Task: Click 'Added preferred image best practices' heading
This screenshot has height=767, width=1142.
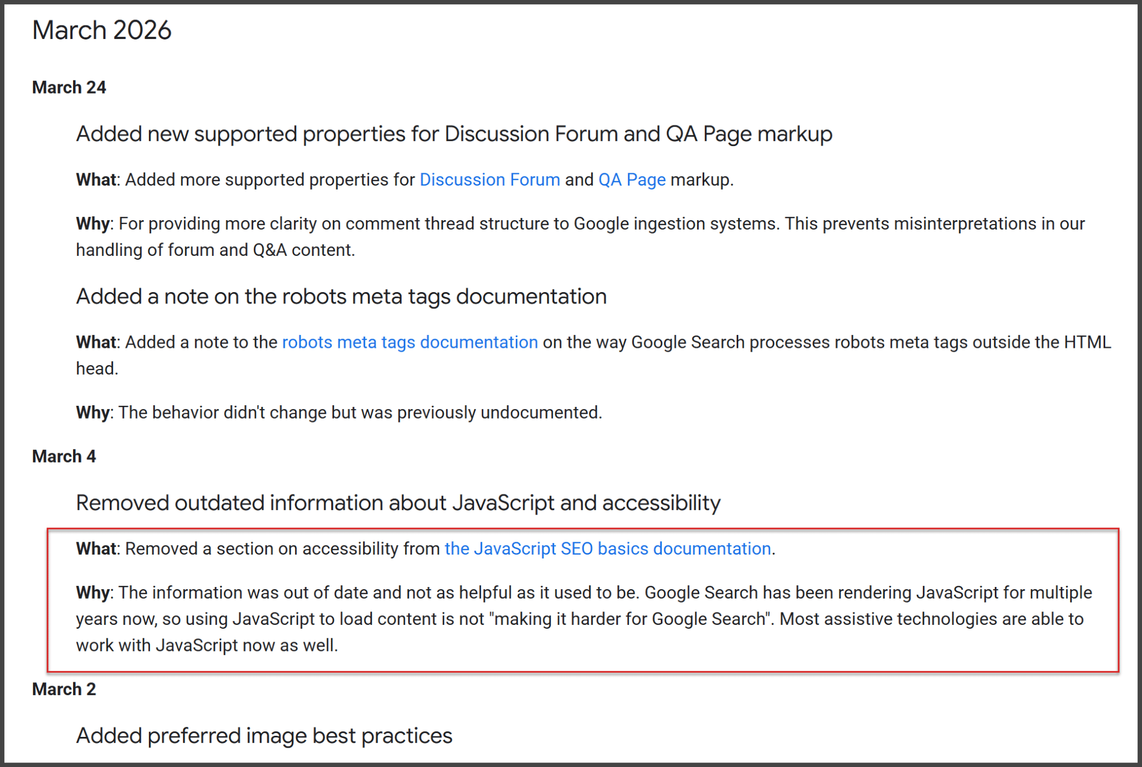Action: 264,736
